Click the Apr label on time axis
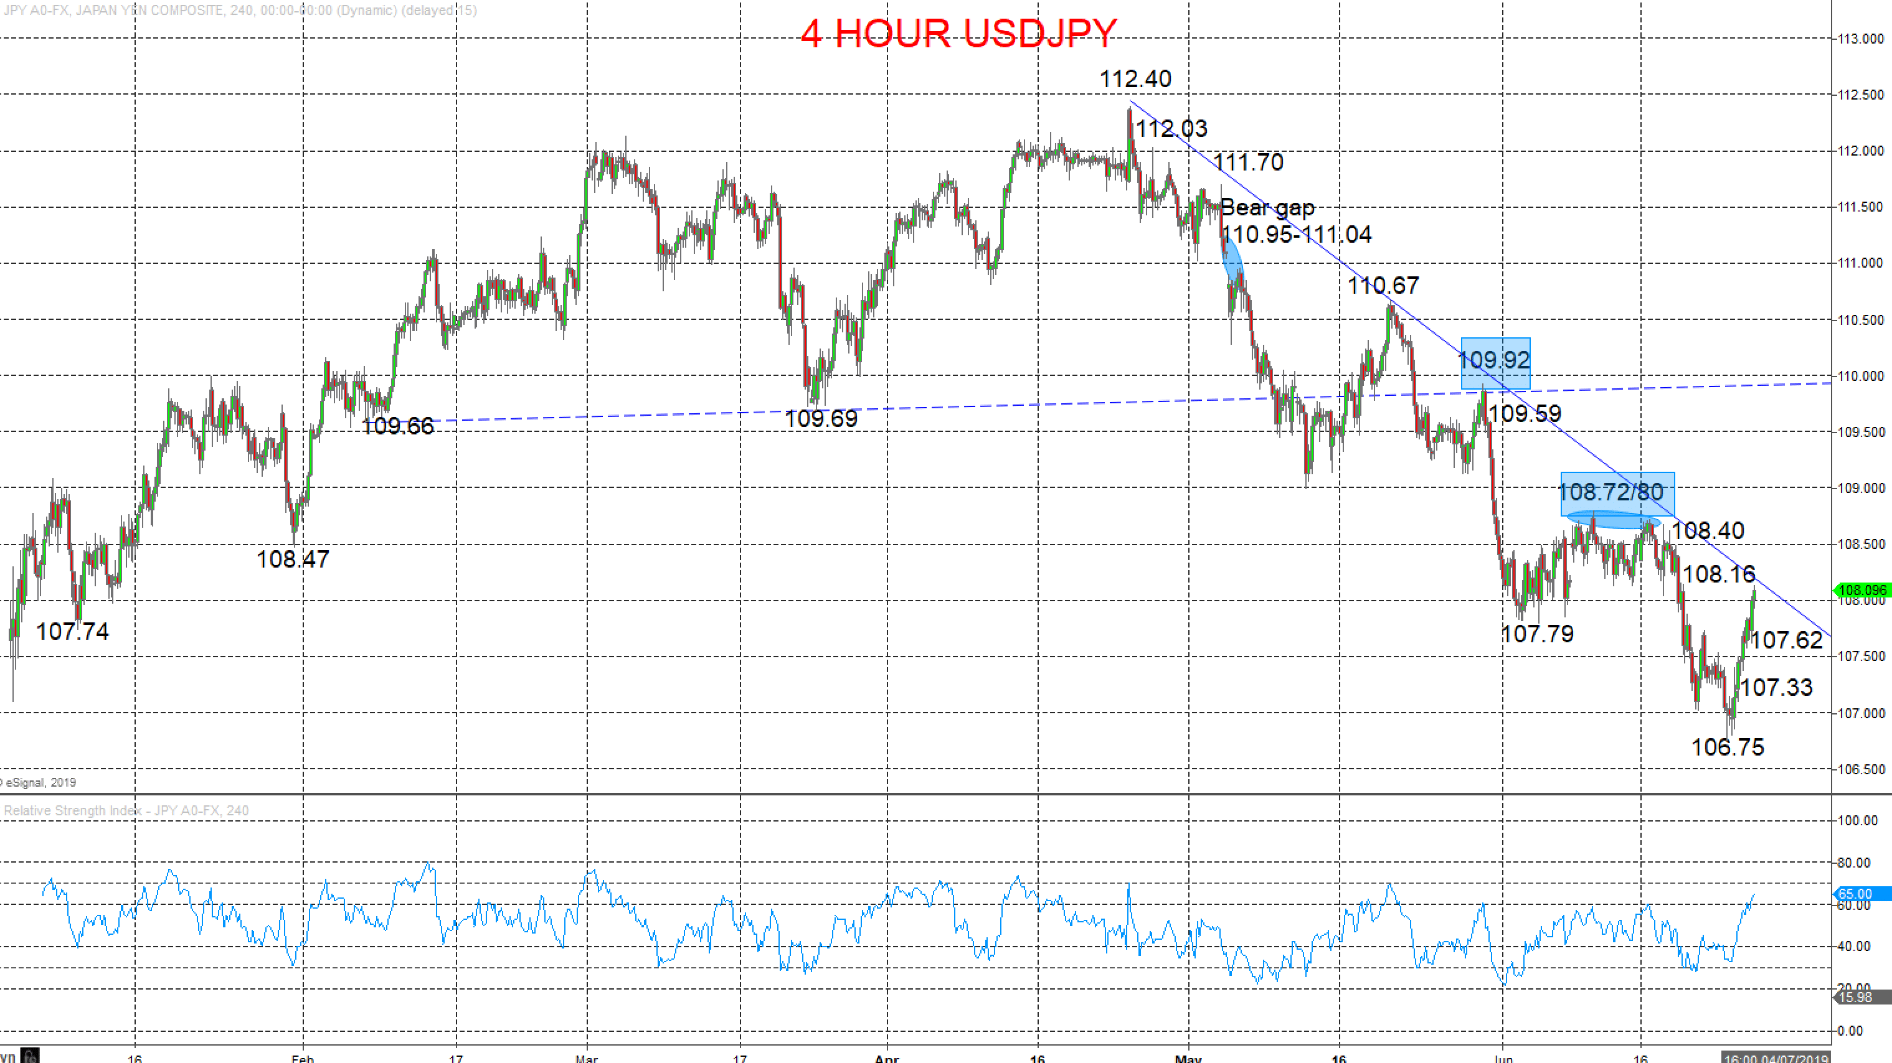This screenshot has height=1063, width=1892. pos(887,1058)
